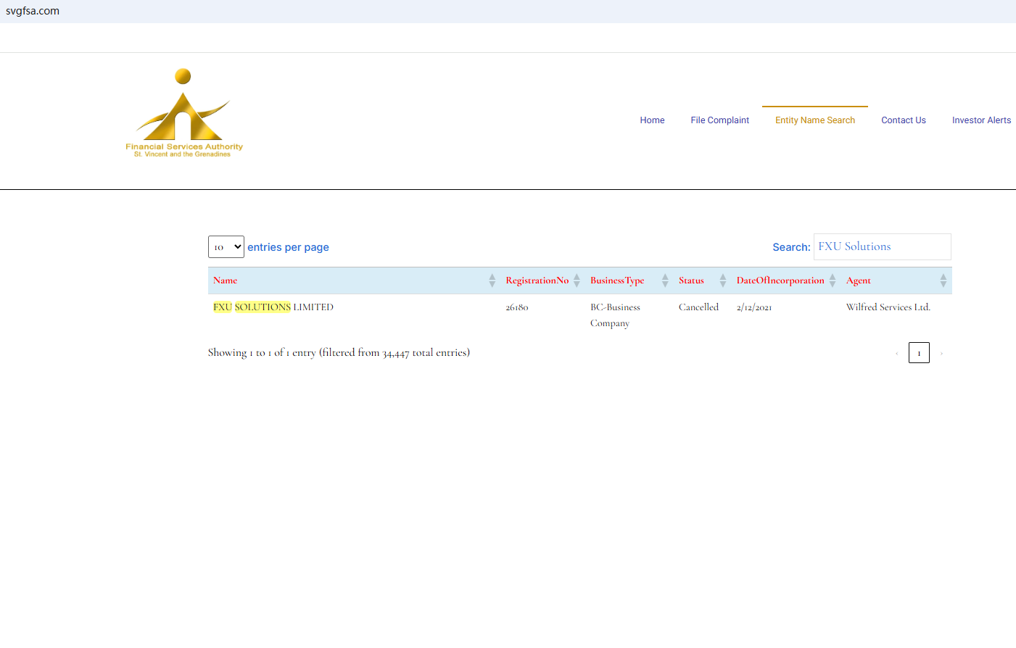
Task: Open the Home menu item
Action: [652, 120]
